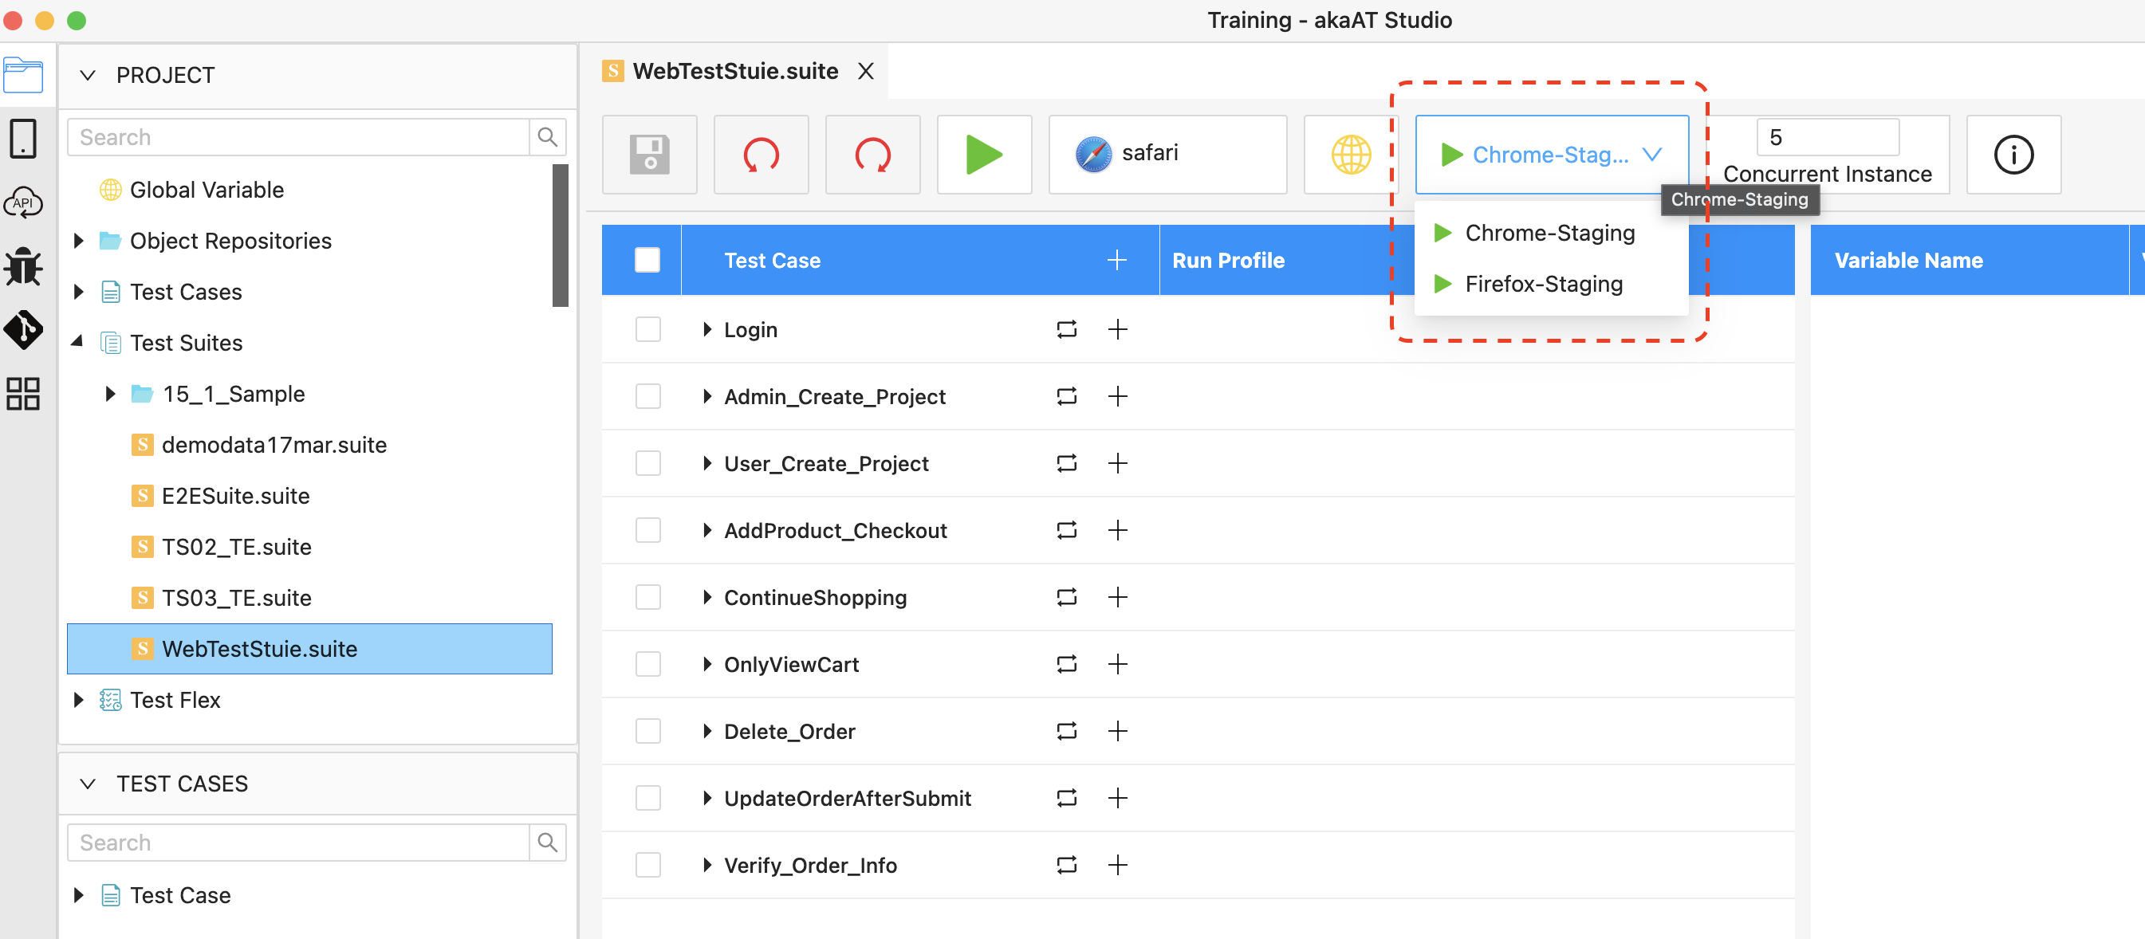The height and width of the screenshot is (939, 2145).
Task: Check the Admin_Create_Project checkbox
Action: 647,396
